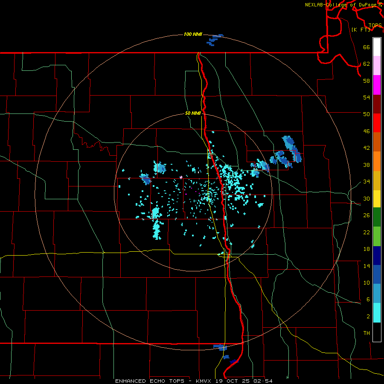Select the light pink legend swatch
Screen dimensions: 384x384
(377, 66)
